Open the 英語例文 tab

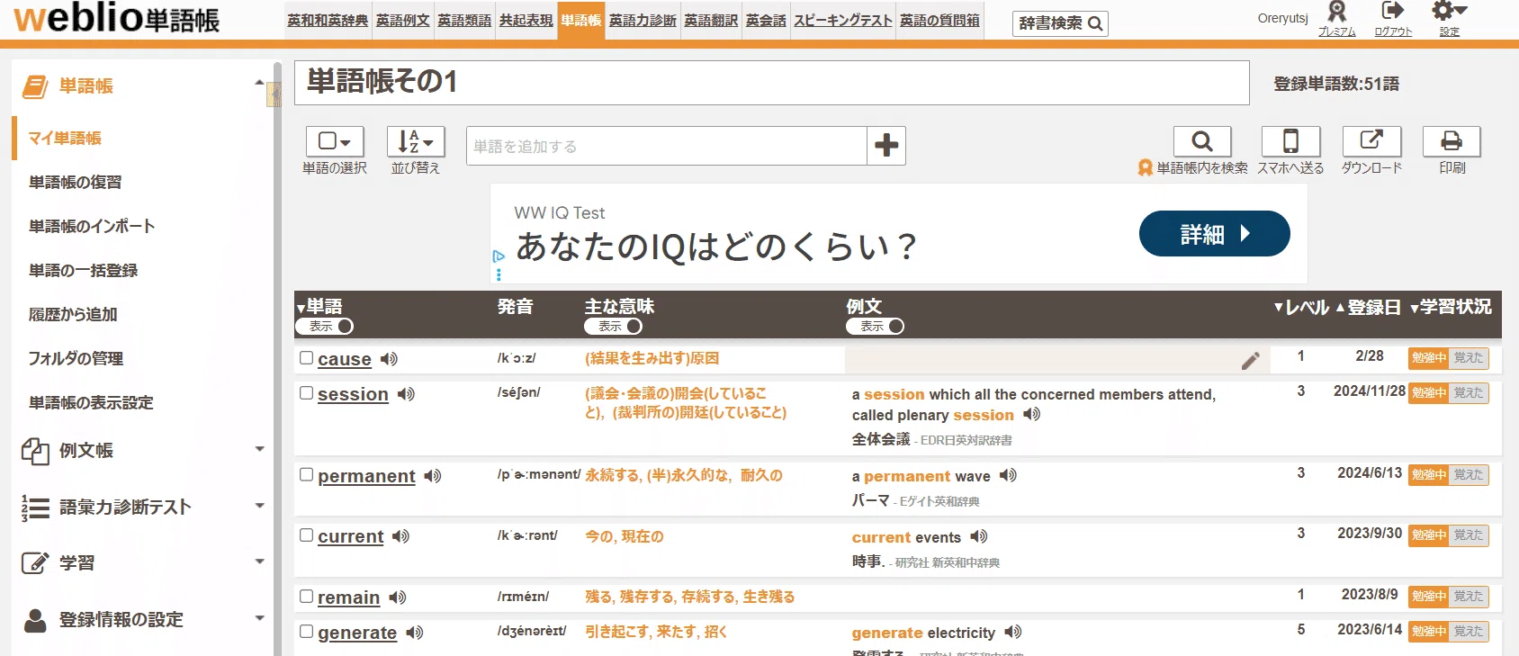click(x=402, y=21)
